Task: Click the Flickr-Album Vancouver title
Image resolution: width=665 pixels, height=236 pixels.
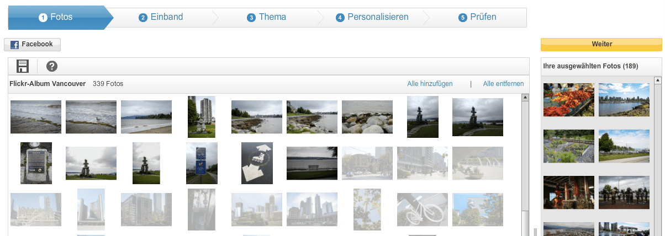Action: coord(47,84)
